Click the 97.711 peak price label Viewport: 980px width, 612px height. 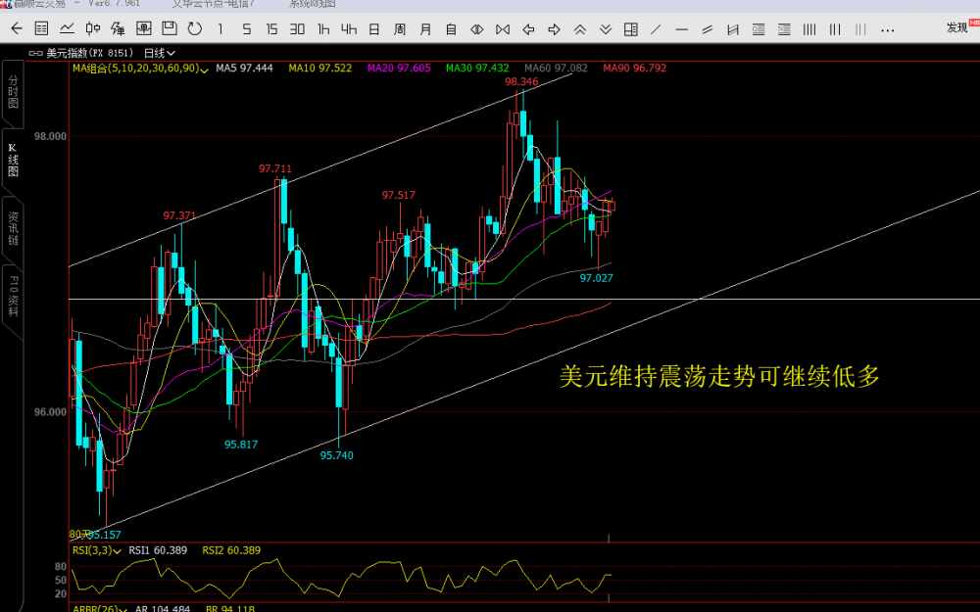coord(275,169)
